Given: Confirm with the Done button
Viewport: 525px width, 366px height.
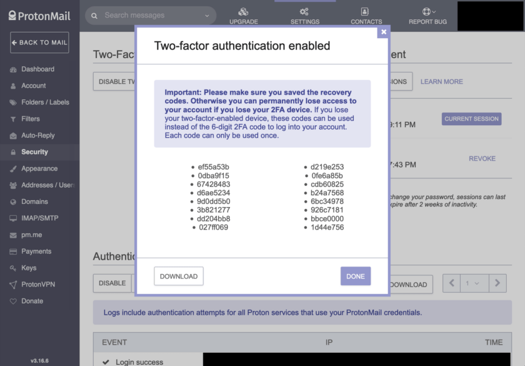Looking at the screenshot, I should (356, 276).
